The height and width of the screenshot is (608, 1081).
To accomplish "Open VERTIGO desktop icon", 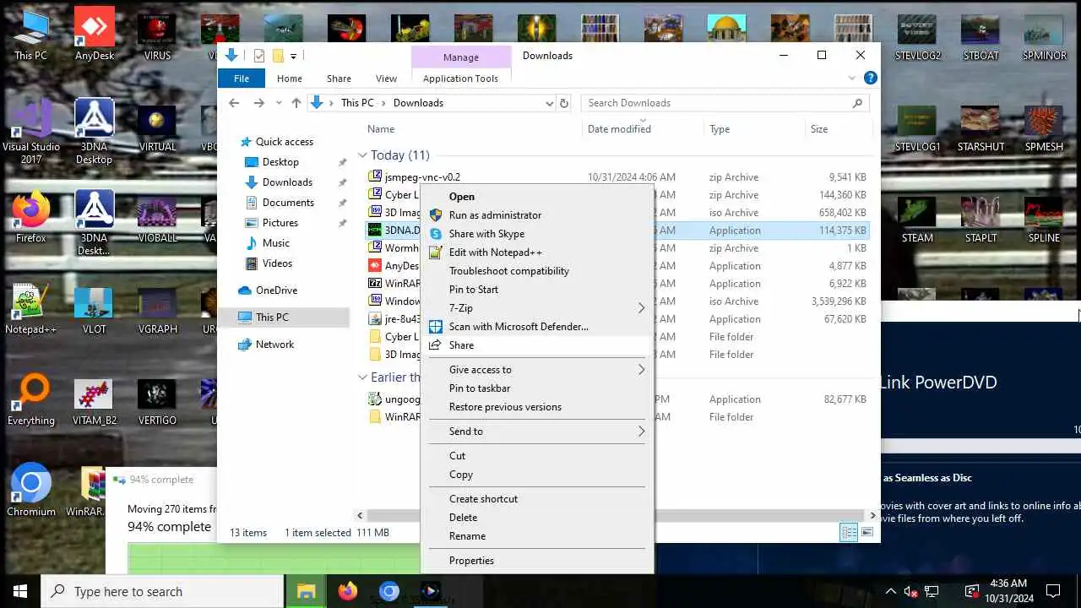I will click(x=157, y=399).
